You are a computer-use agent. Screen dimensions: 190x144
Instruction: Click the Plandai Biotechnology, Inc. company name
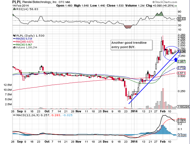40,2
